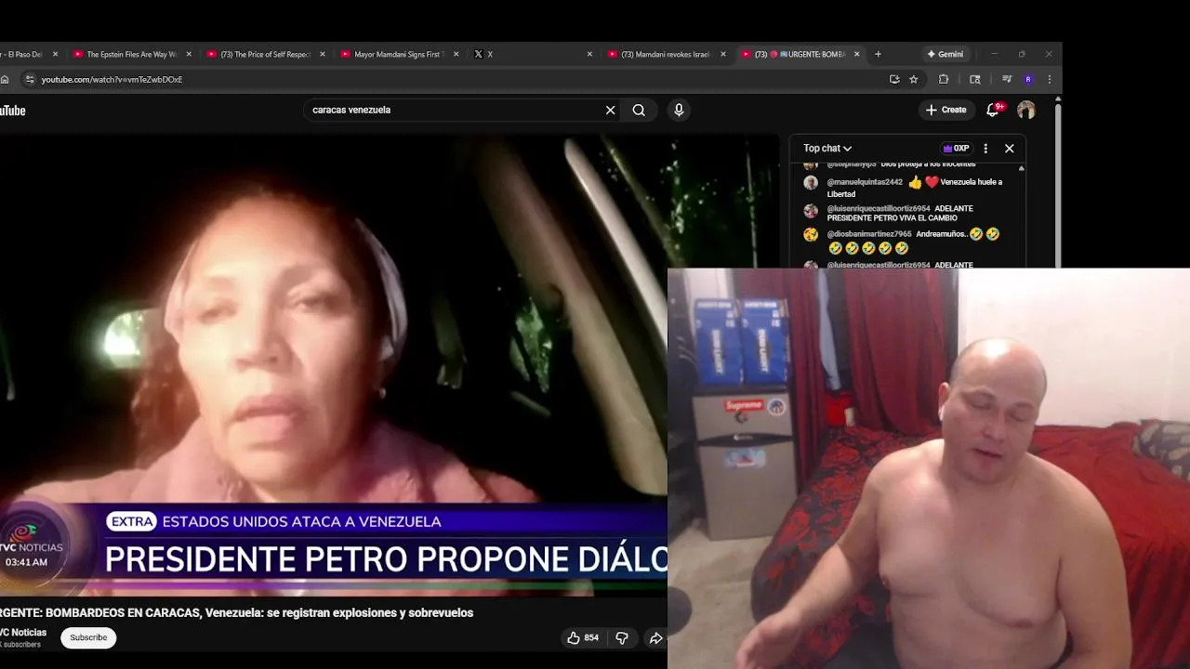Close 'The Price of Self Respect' tab
Image resolution: width=1190 pixels, height=669 pixels.
(x=323, y=54)
